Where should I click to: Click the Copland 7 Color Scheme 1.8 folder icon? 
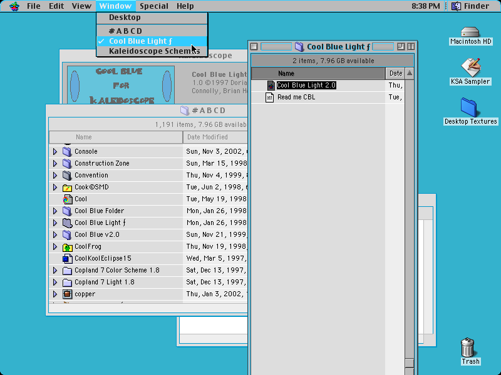pos(67,271)
